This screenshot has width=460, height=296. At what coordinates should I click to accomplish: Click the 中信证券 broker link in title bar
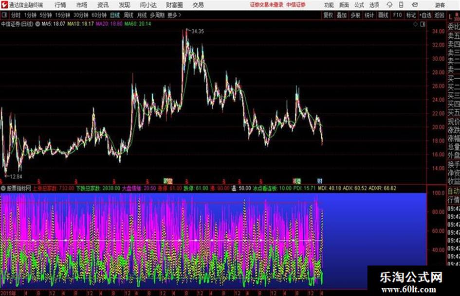click(x=296, y=5)
